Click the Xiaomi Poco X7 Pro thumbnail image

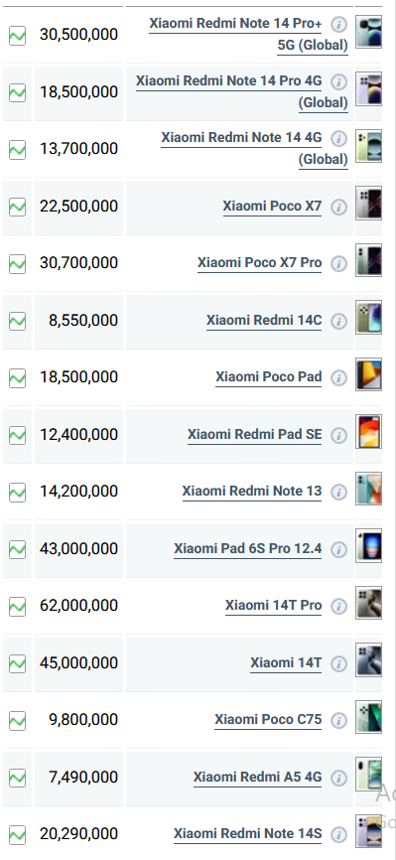click(368, 260)
